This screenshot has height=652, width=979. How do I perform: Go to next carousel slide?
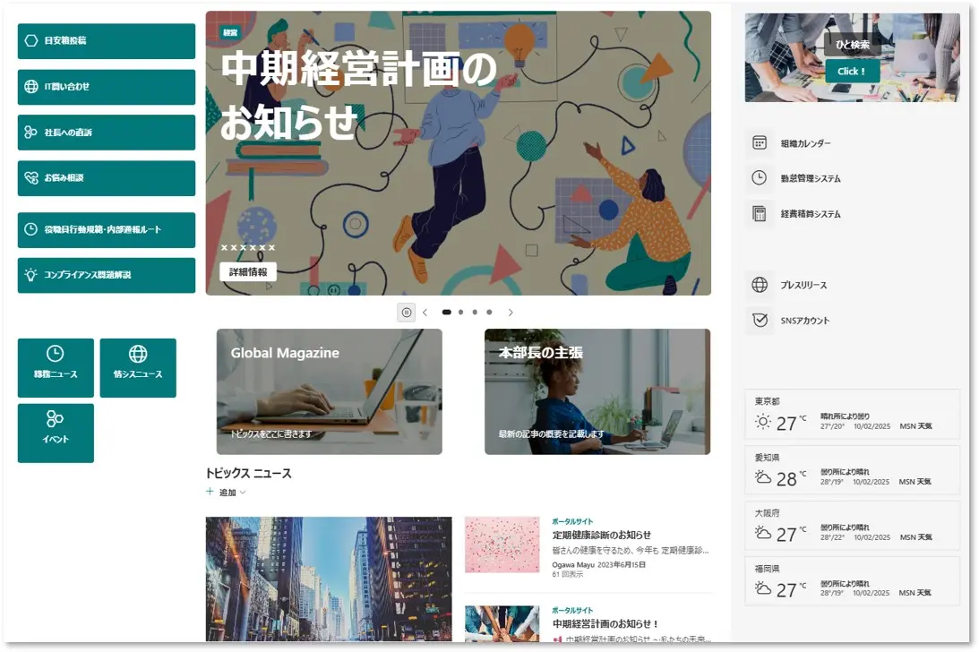coord(511,313)
